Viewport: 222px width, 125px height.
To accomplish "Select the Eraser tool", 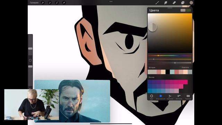I will pos(174,2).
